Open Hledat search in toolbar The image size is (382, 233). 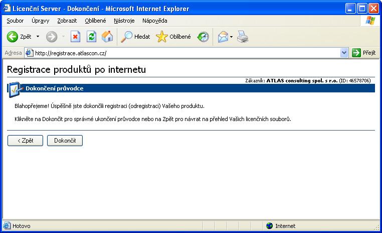click(x=135, y=37)
